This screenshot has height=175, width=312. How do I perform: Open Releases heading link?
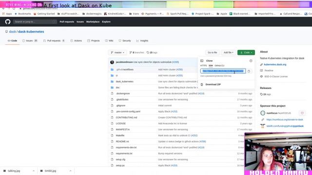(x=266, y=88)
